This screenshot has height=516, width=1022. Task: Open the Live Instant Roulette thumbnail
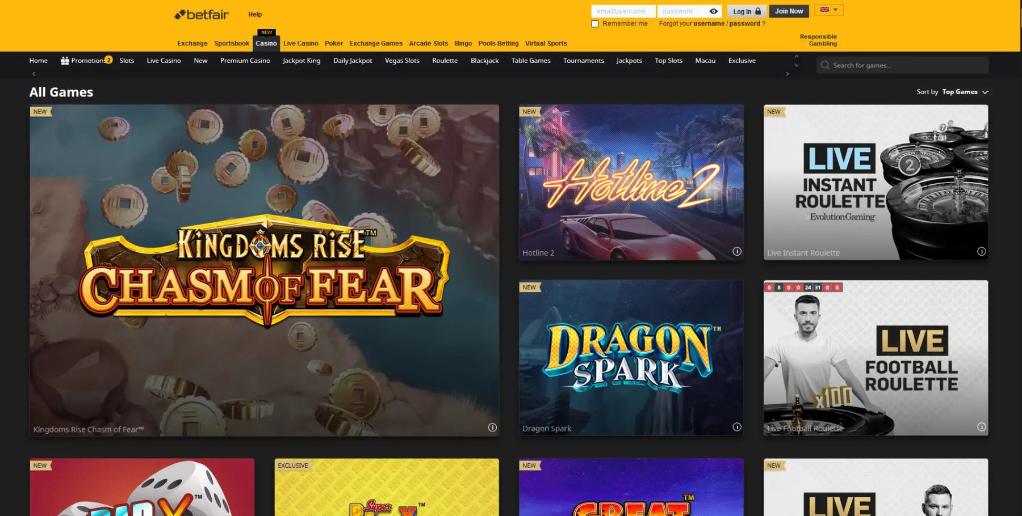pos(876,183)
